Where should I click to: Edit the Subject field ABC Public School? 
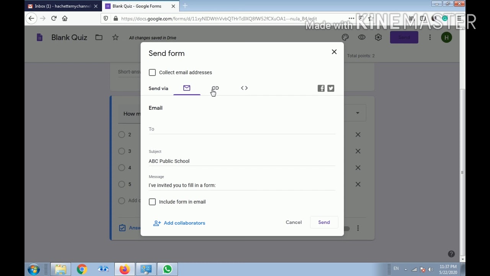(x=242, y=161)
